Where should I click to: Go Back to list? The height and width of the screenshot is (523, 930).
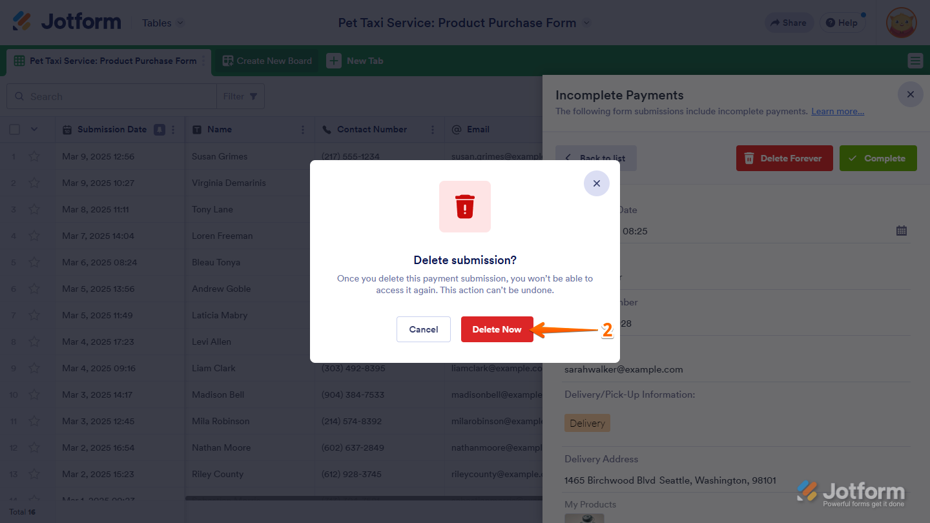[596, 158]
